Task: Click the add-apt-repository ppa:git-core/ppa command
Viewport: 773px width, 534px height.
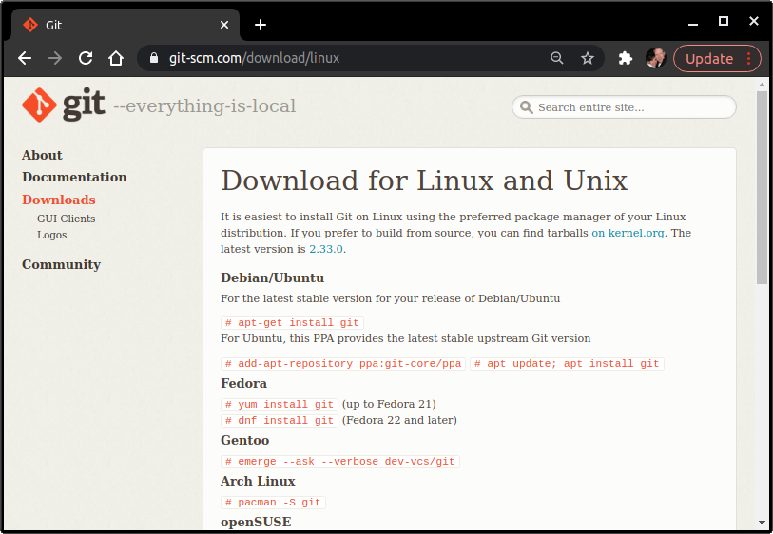Action: pos(343,364)
